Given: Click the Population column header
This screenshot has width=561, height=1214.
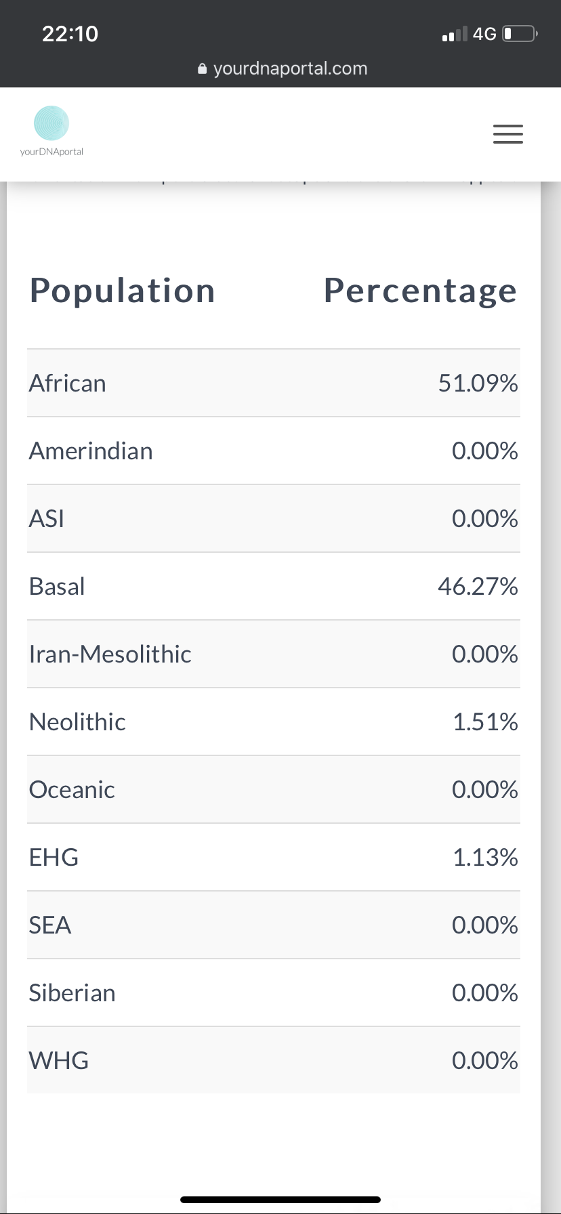Looking at the screenshot, I should coord(123,291).
